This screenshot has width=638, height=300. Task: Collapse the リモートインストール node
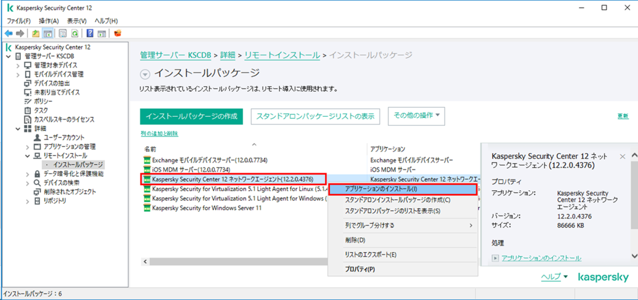[27, 156]
